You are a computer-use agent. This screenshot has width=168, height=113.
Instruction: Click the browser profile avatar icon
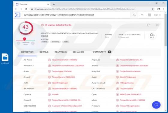pyautogui.click(x=159, y=9)
